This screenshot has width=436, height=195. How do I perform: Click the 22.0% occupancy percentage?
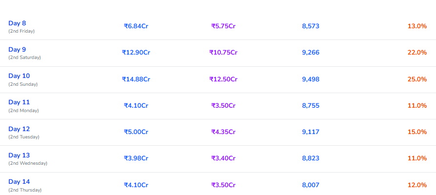pos(417,53)
